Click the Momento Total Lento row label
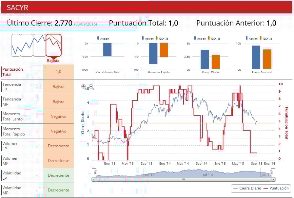 [x=12, y=117]
